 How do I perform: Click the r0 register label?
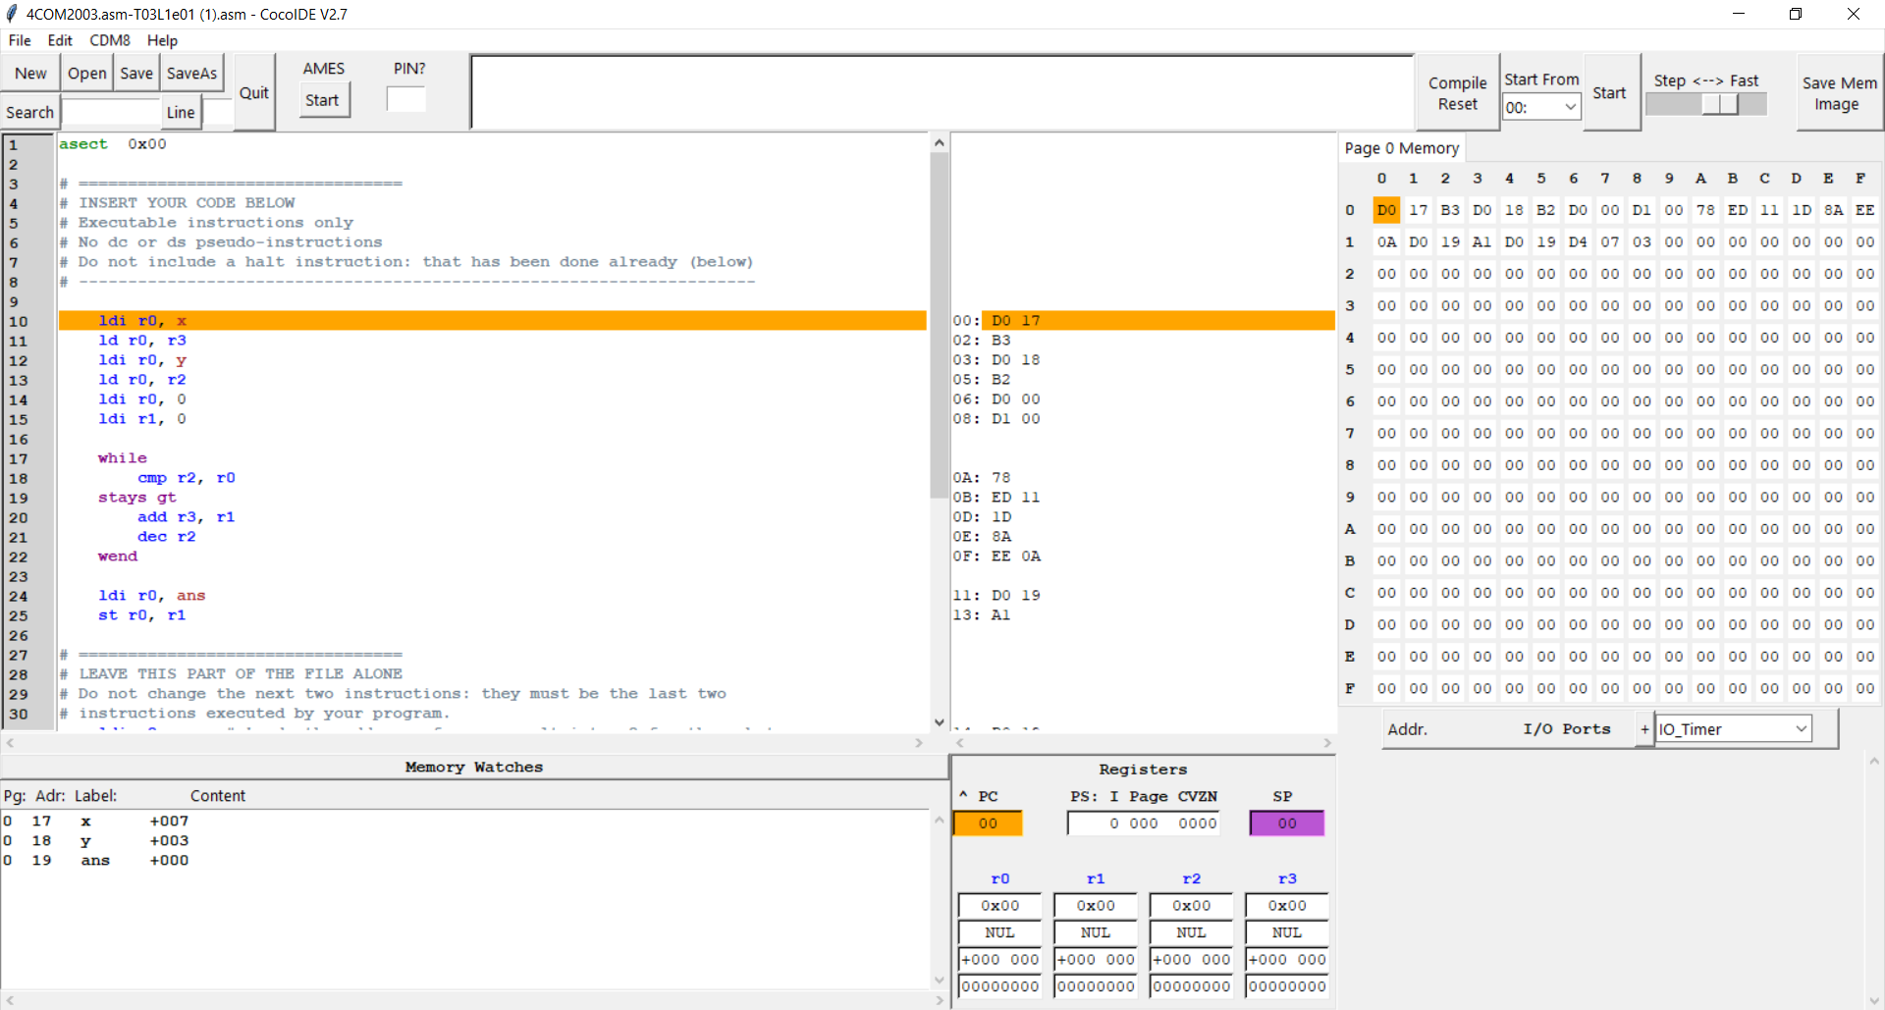(x=999, y=878)
